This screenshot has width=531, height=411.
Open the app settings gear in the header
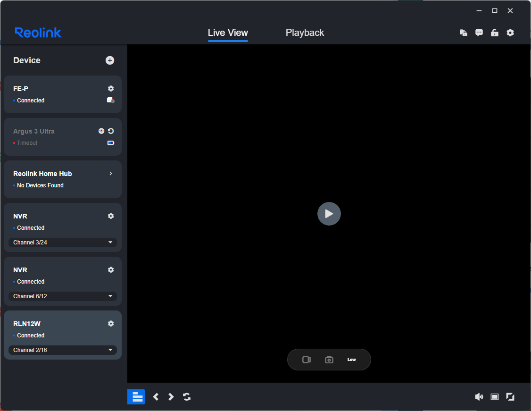(510, 33)
